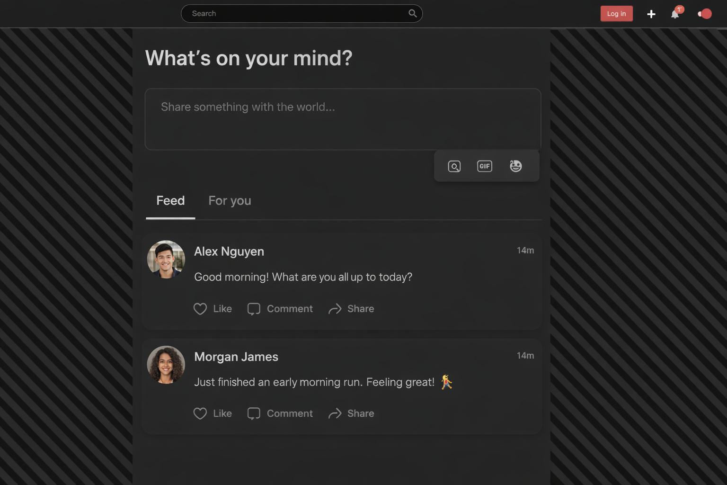The image size is (727, 485).
Task: Open the image search attachment icon
Action: pos(454,166)
